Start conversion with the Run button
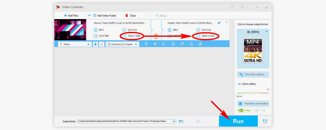326x130 pixels. tap(238, 121)
